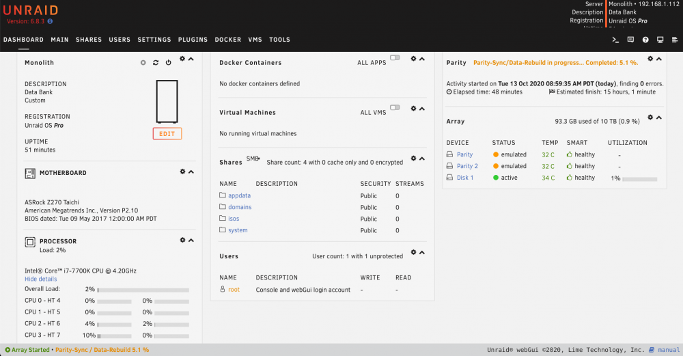Image resolution: width=683 pixels, height=356 pixels.
Task: Collapse the Monolith panel
Action: [x=191, y=59]
